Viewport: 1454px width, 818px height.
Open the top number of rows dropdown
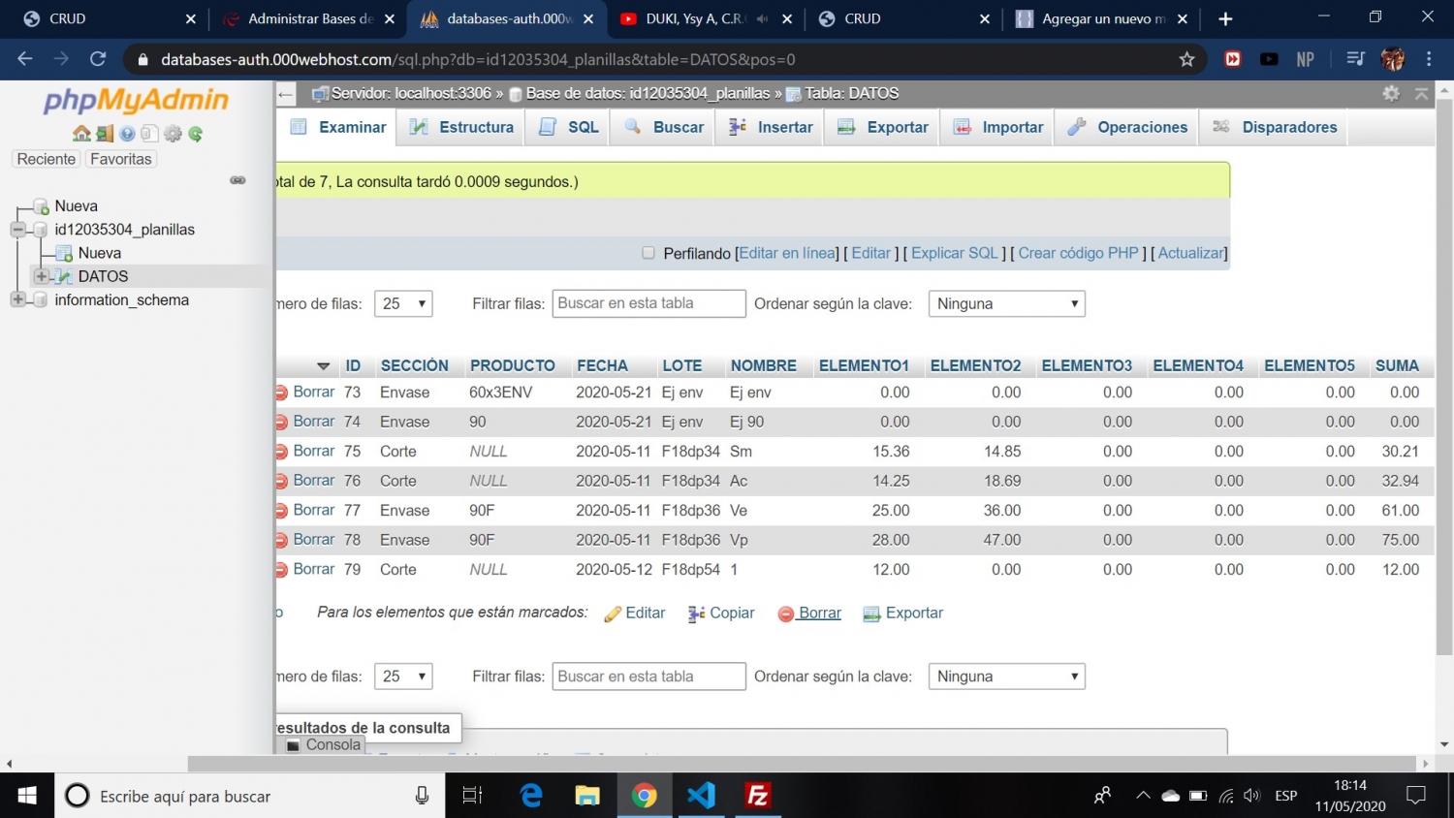pyautogui.click(x=403, y=303)
